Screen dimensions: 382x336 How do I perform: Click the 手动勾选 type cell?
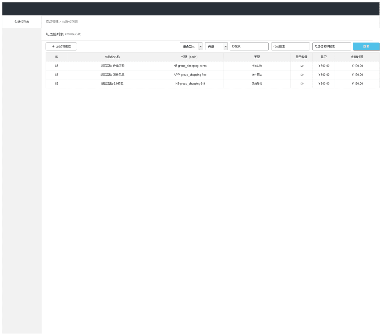point(257,66)
